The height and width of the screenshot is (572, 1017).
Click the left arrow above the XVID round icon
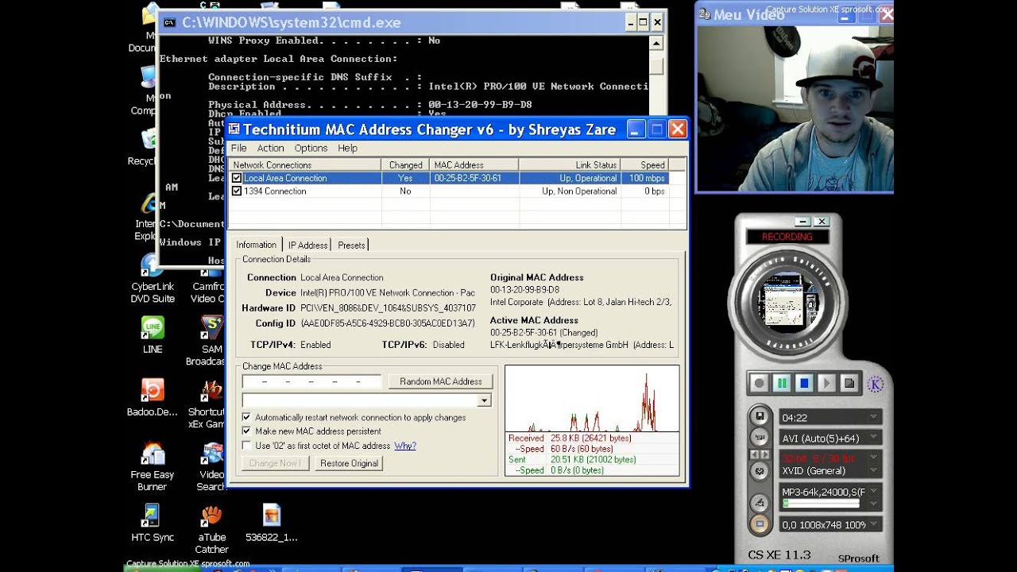[755, 454]
